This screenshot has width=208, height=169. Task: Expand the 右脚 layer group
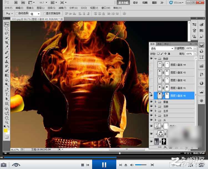pos(156,106)
